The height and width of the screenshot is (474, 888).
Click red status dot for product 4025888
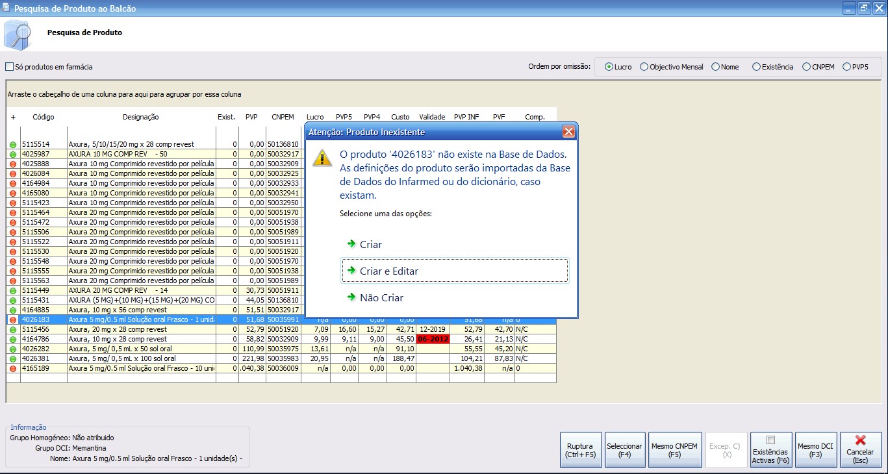tap(13, 164)
